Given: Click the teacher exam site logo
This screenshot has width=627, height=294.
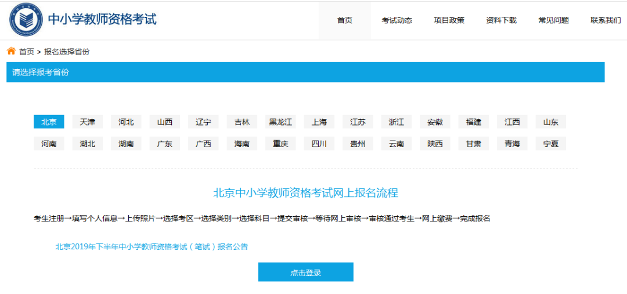Looking at the screenshot, I should point(26,20).
